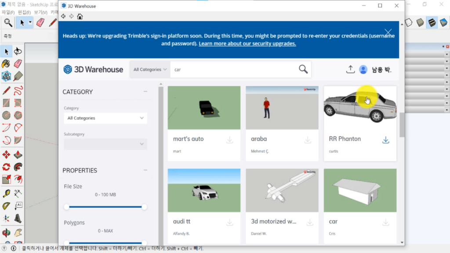
Task: Dismiss the blue heads-up banner
Action: [388, 32]
